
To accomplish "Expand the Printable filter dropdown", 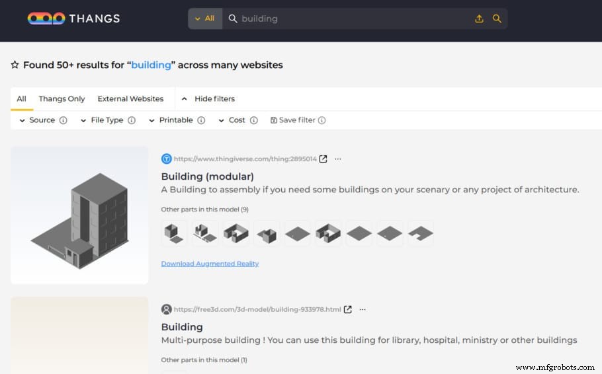I will [171, 120].
